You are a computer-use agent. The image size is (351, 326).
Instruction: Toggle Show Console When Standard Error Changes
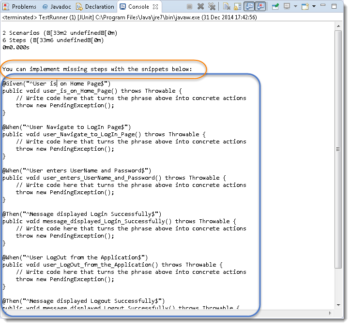coord(260,6)
